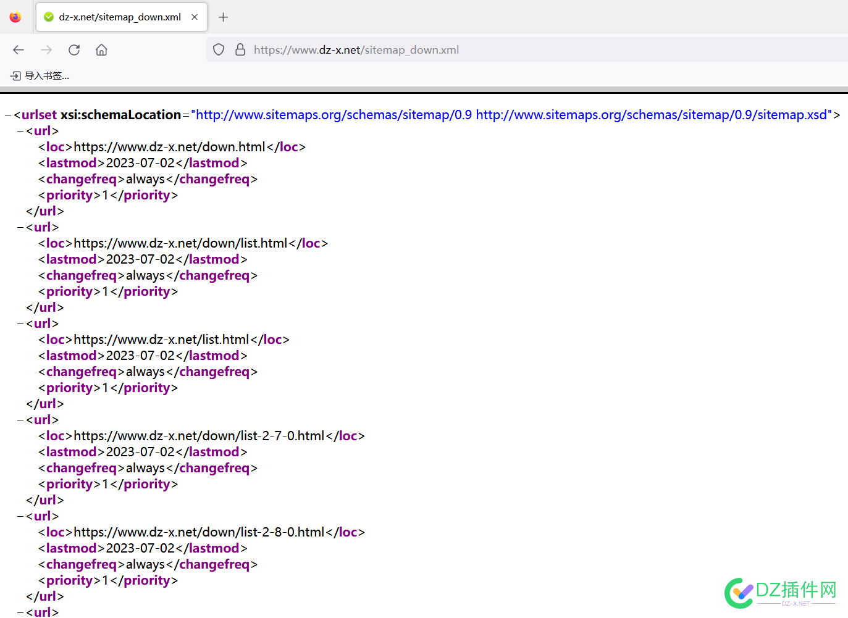Open a new tab with plus
Screen dimensions: 848x618
click(224, 17)
